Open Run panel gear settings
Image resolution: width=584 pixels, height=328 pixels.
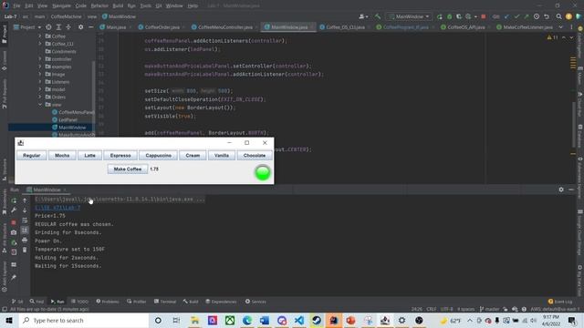[x=561, y=190]
